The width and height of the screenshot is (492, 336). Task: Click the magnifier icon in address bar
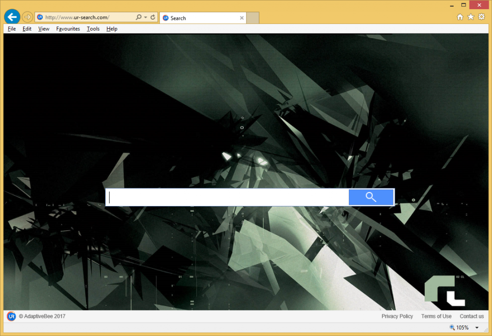click(138, 17)
